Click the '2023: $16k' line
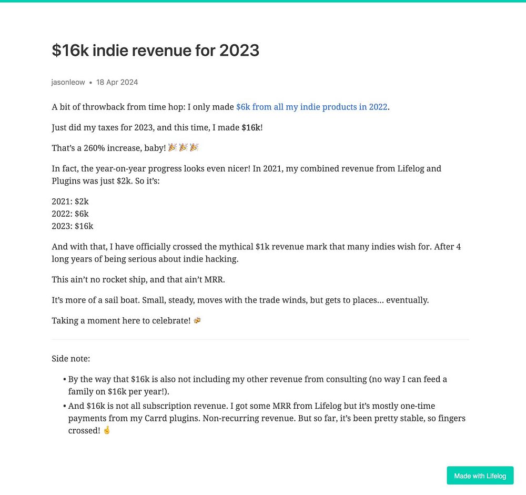526x495 pixels. click(72, 226)
